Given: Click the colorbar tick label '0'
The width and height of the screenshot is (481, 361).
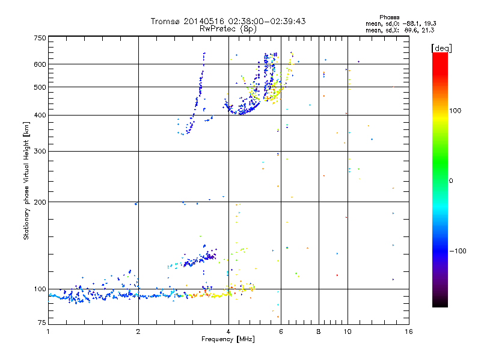Looking at the screenshot, I should click(x=451, y=181).
